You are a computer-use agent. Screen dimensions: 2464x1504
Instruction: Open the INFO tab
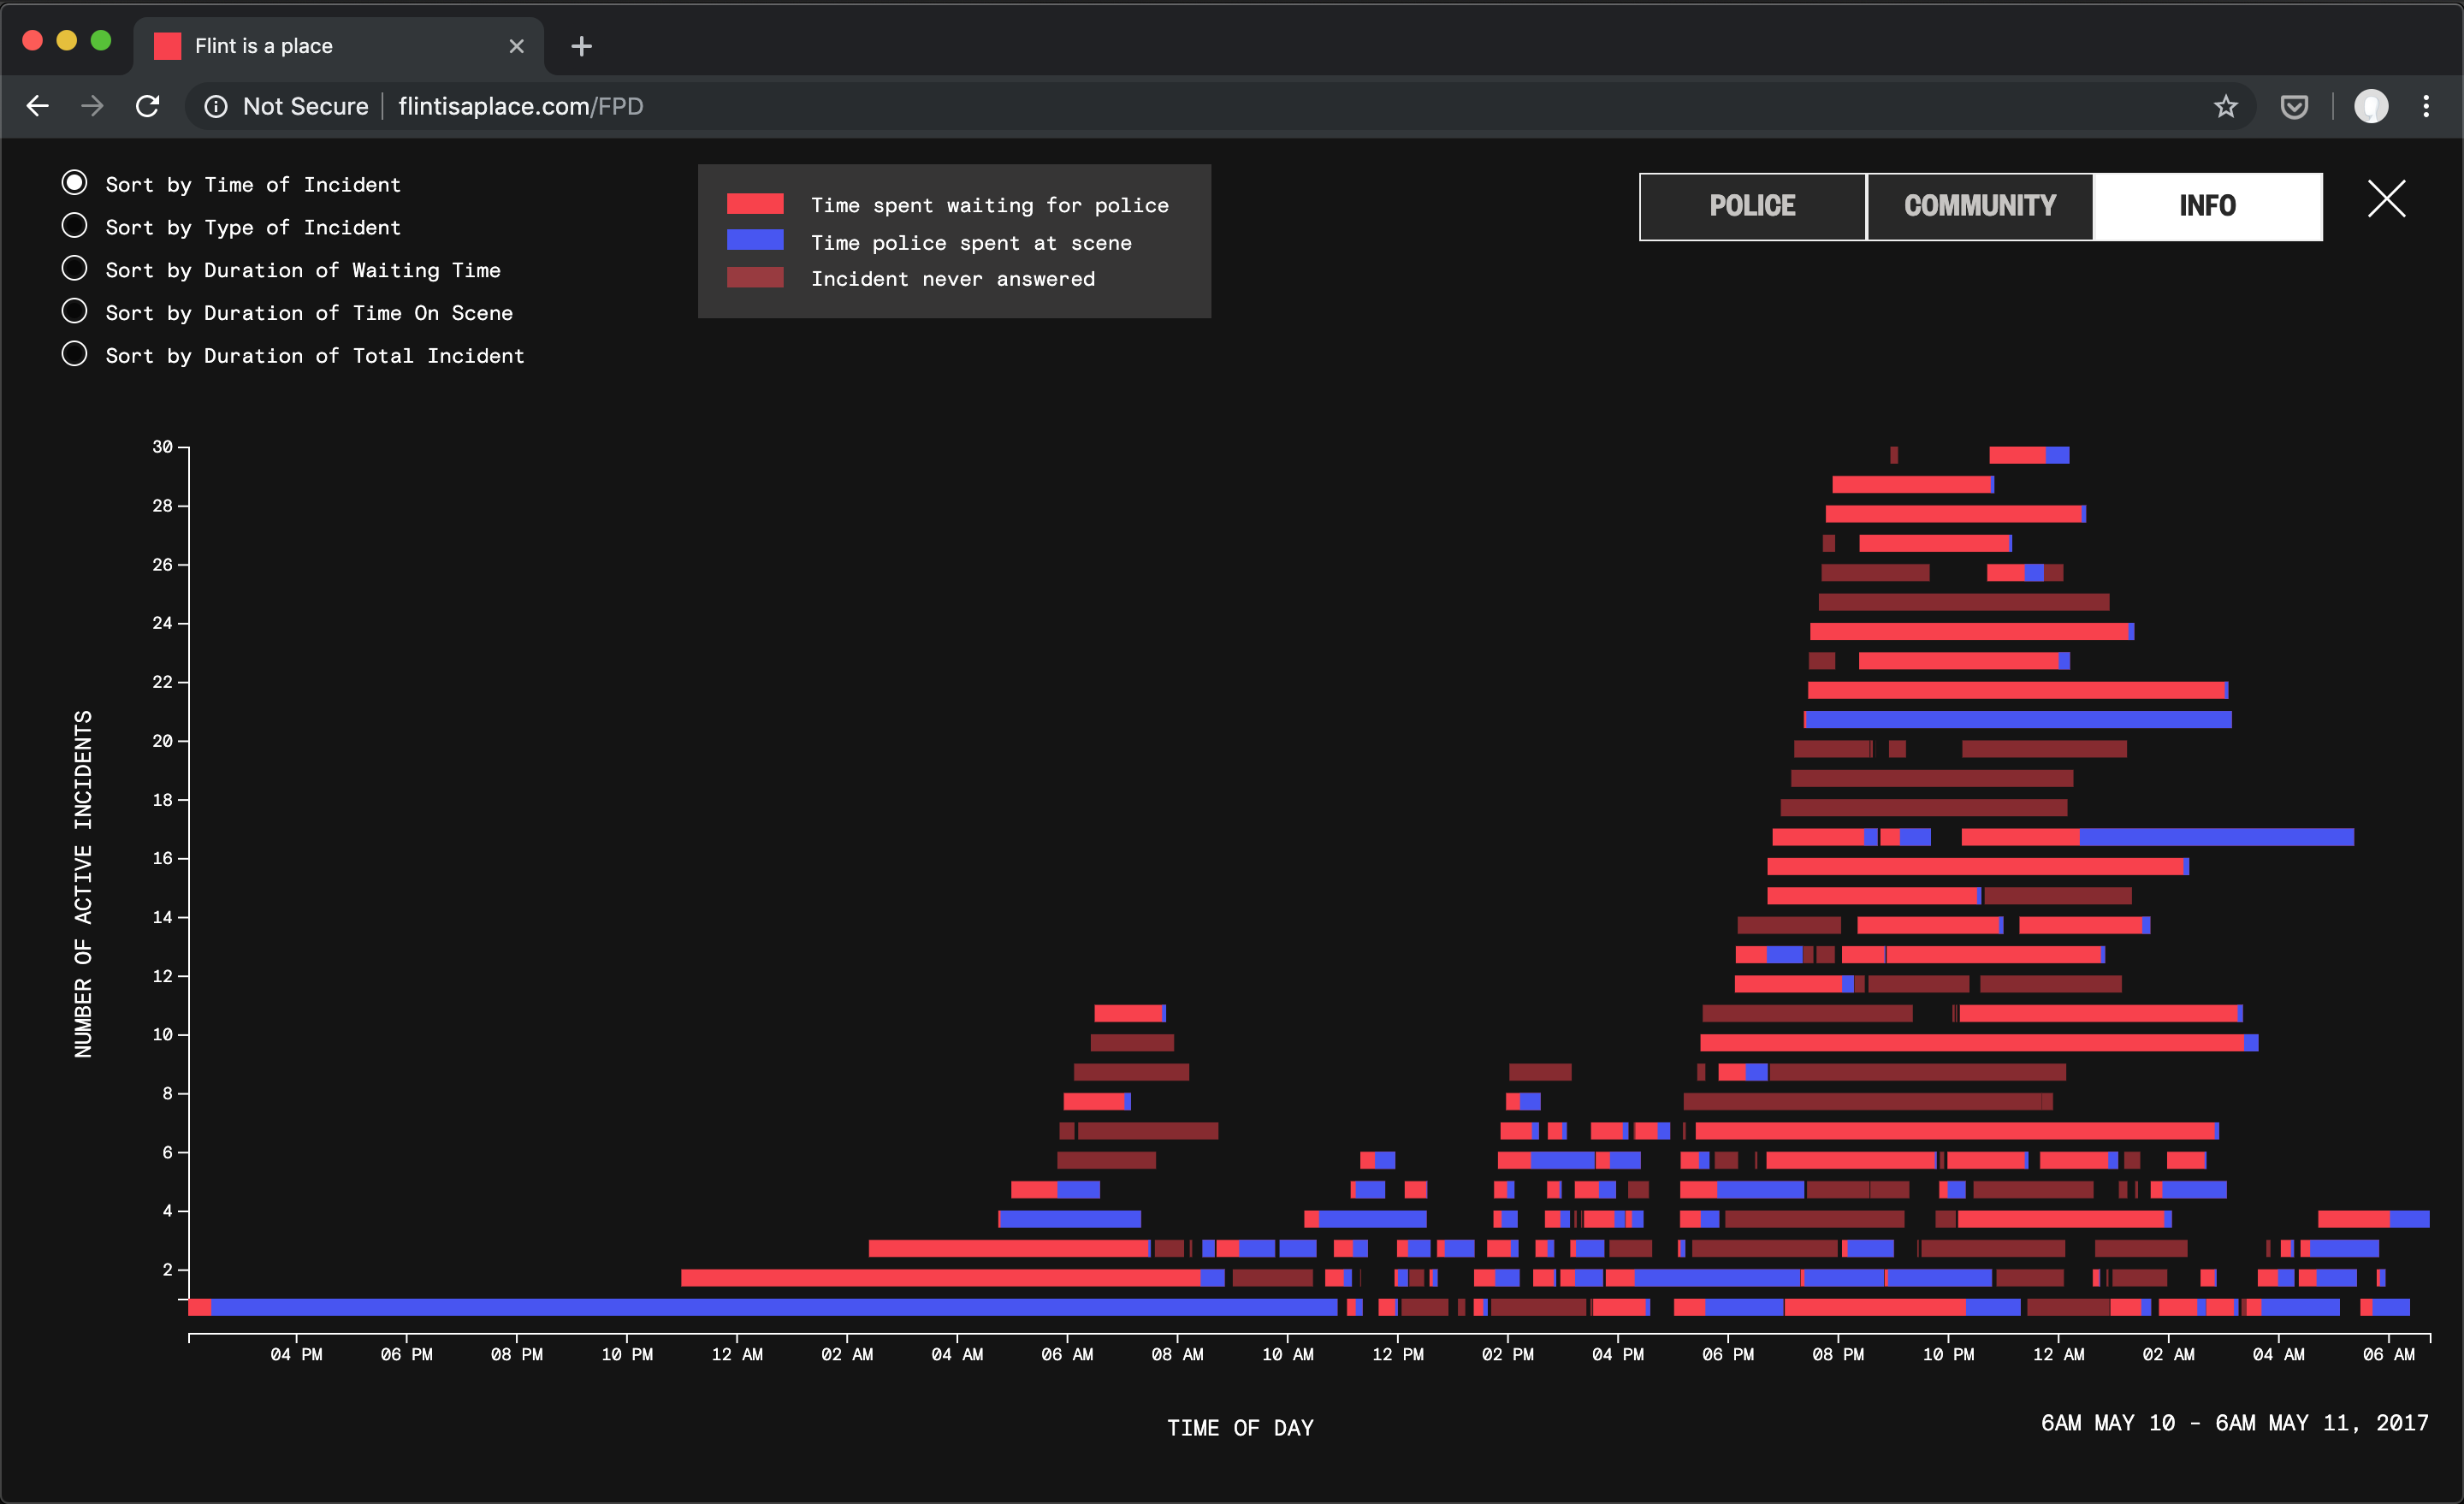coord(2207,206)
